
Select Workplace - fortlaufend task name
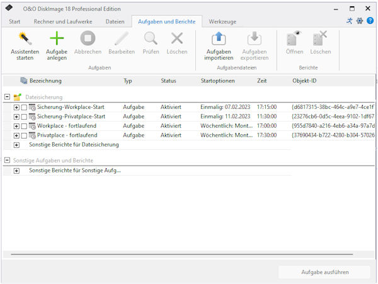(x=67, y=126)
